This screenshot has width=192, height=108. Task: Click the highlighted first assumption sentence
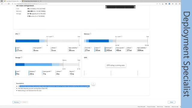coord(54,86)
